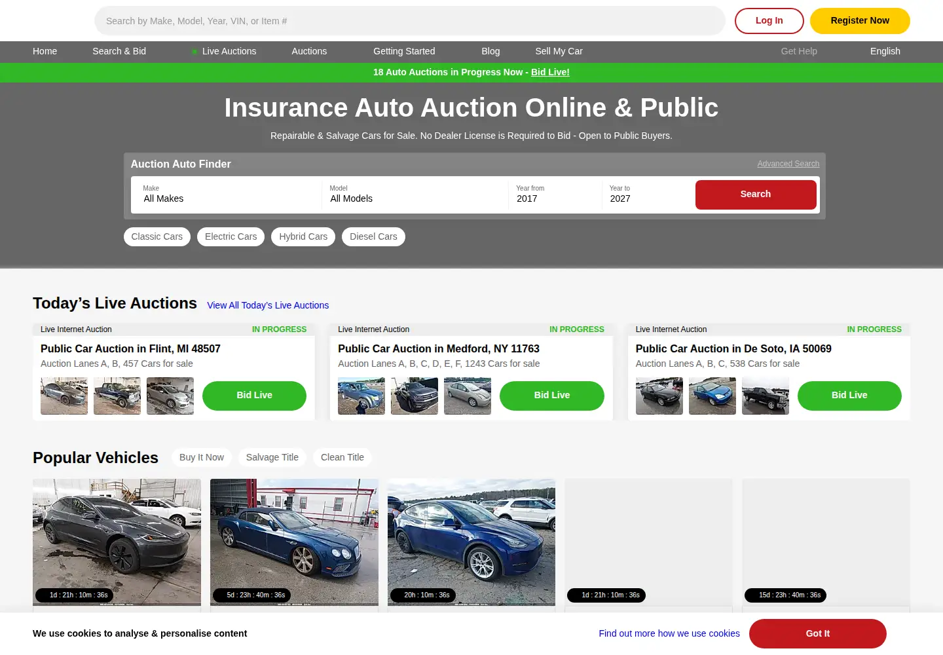Expand the Model dropdown showing All Models
The image size is (943, 655).
[415, 194]
